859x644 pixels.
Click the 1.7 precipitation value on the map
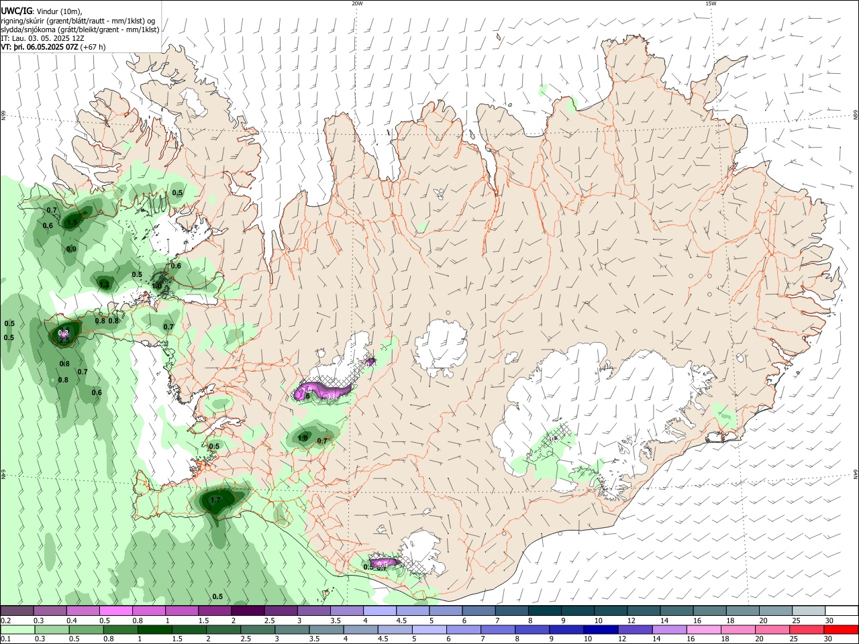pos(215,500)
